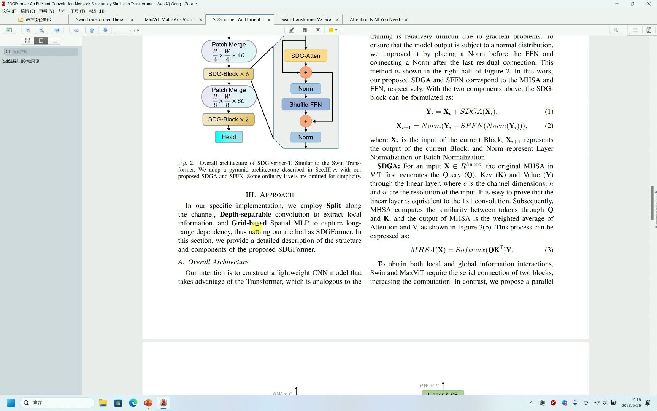Open the annotation color dropdown
Viewport: 657px width, 411px height.
tap(333, 30)
